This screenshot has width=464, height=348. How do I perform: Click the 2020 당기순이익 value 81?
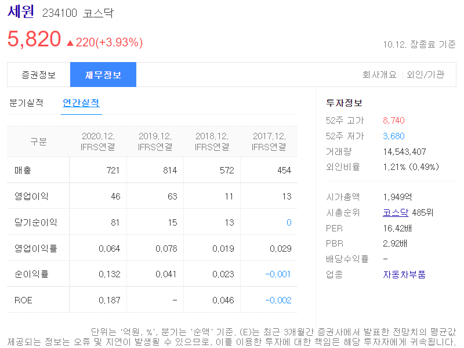point(115,223)
